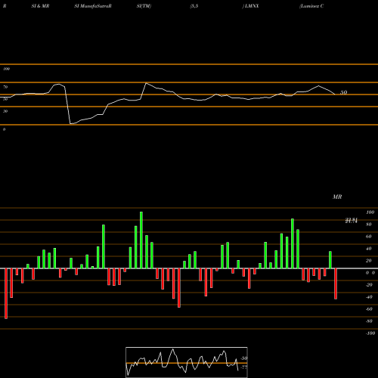Click the last green bar before the final red bar
Viewport: 378px width, 378px height.
330,260
